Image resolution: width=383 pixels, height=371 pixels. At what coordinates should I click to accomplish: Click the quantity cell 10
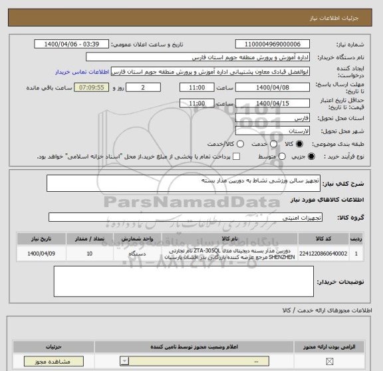pyautogui.click(x=90, y=254)
